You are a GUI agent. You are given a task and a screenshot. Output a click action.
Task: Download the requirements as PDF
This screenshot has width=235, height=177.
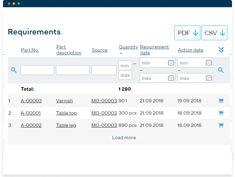pos(187,33)
